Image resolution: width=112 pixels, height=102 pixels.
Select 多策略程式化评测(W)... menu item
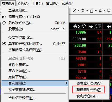pyautogui.click(x=35, y=50)
